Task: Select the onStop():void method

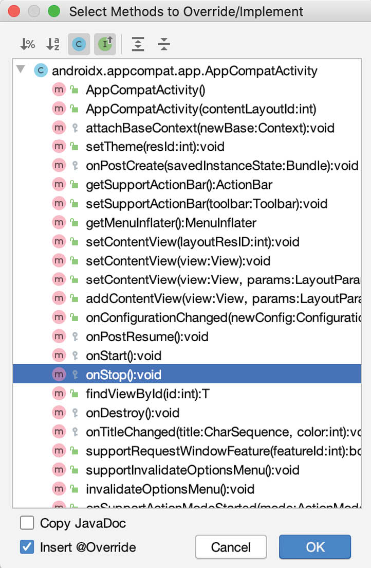Action: click(124, 375)
